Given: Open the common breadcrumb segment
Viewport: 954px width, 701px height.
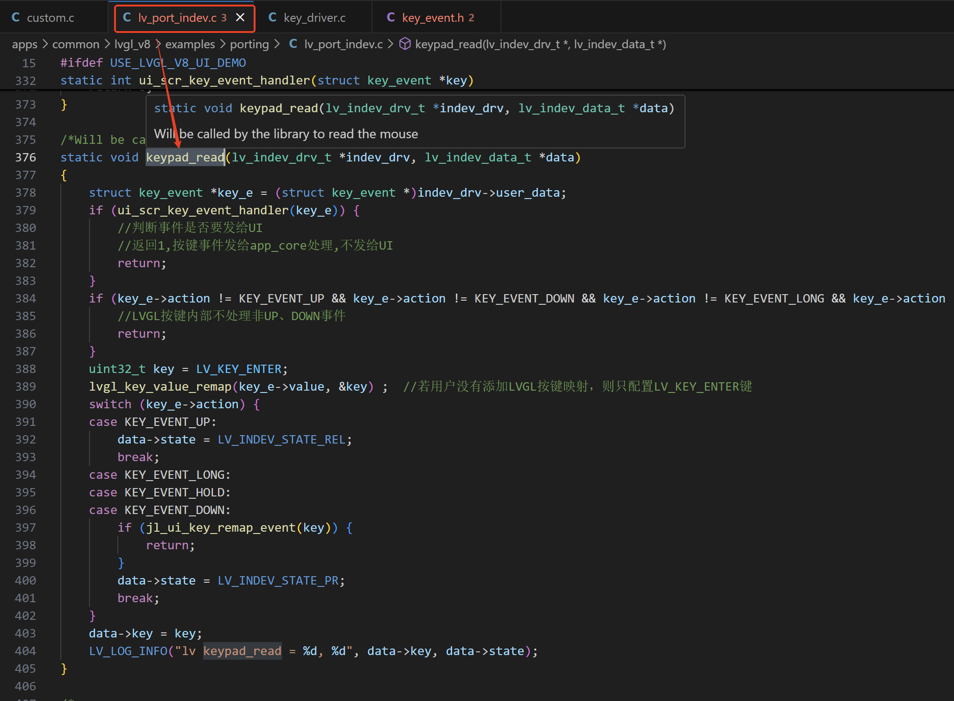Looking at the screenshot, I should 76,45.
